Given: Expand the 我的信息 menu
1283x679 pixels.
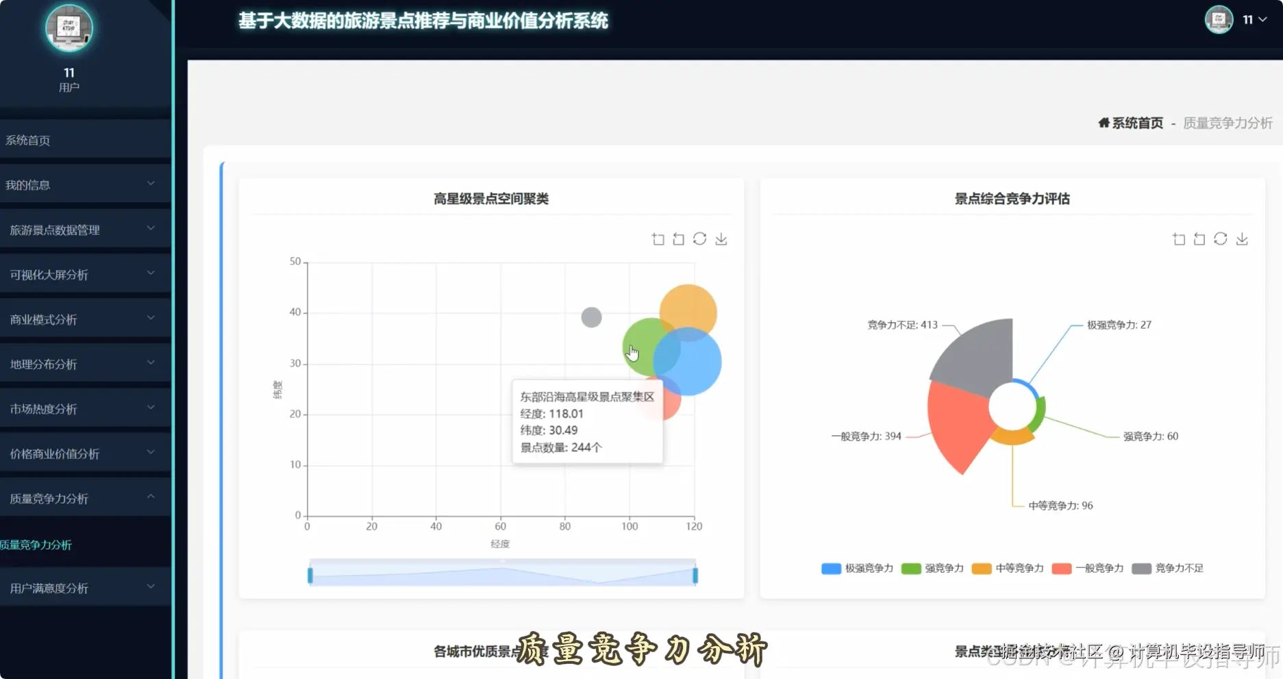Looking at the screenshot, I should 77,184.
